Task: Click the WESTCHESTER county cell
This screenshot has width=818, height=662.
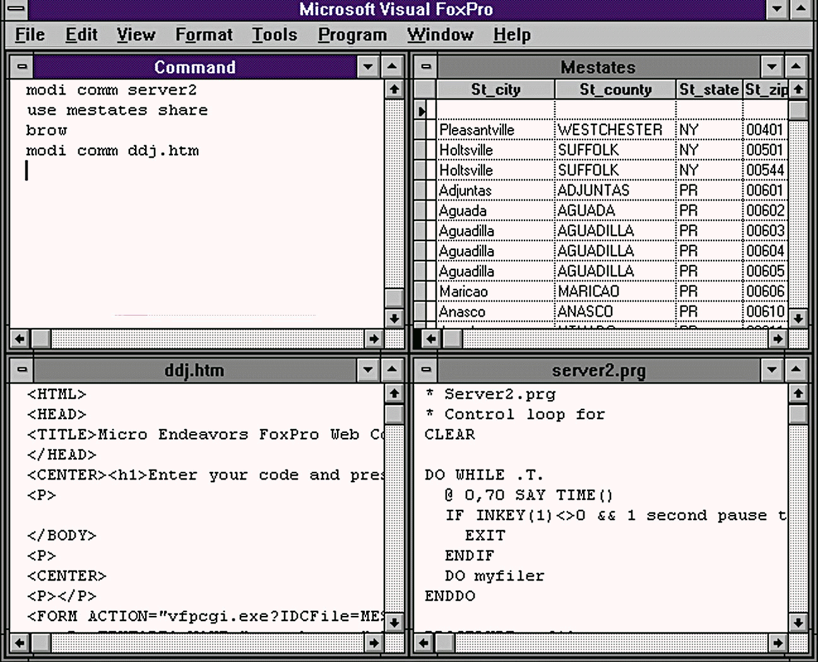Action: point(610,130)
